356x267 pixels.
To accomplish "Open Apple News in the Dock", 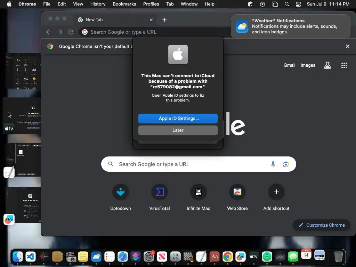I will 162,257.
